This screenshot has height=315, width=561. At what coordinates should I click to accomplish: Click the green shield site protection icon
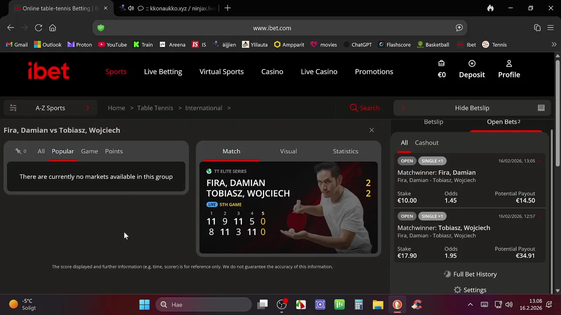point(101,28)
